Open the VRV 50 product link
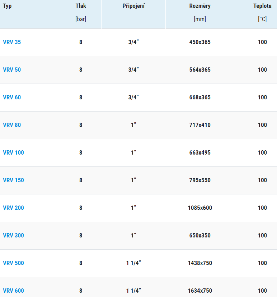Screen dimensions: 277x297 (12, 70)
